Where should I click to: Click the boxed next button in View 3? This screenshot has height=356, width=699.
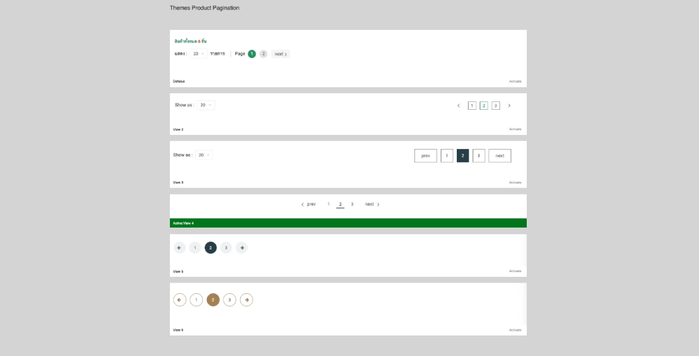500,155
